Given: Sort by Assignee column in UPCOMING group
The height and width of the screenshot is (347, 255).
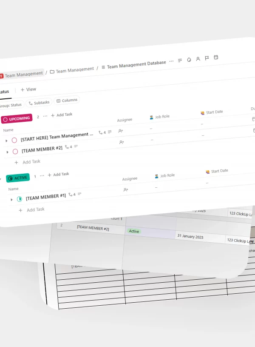Looking at the screenshot, I should [x=125, y=120].
